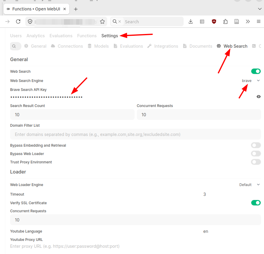Viewport: 264px width, 254px height.
Task: Reload the page with the refresh icon
Action: pyautogui.click(x=18, y=21)
